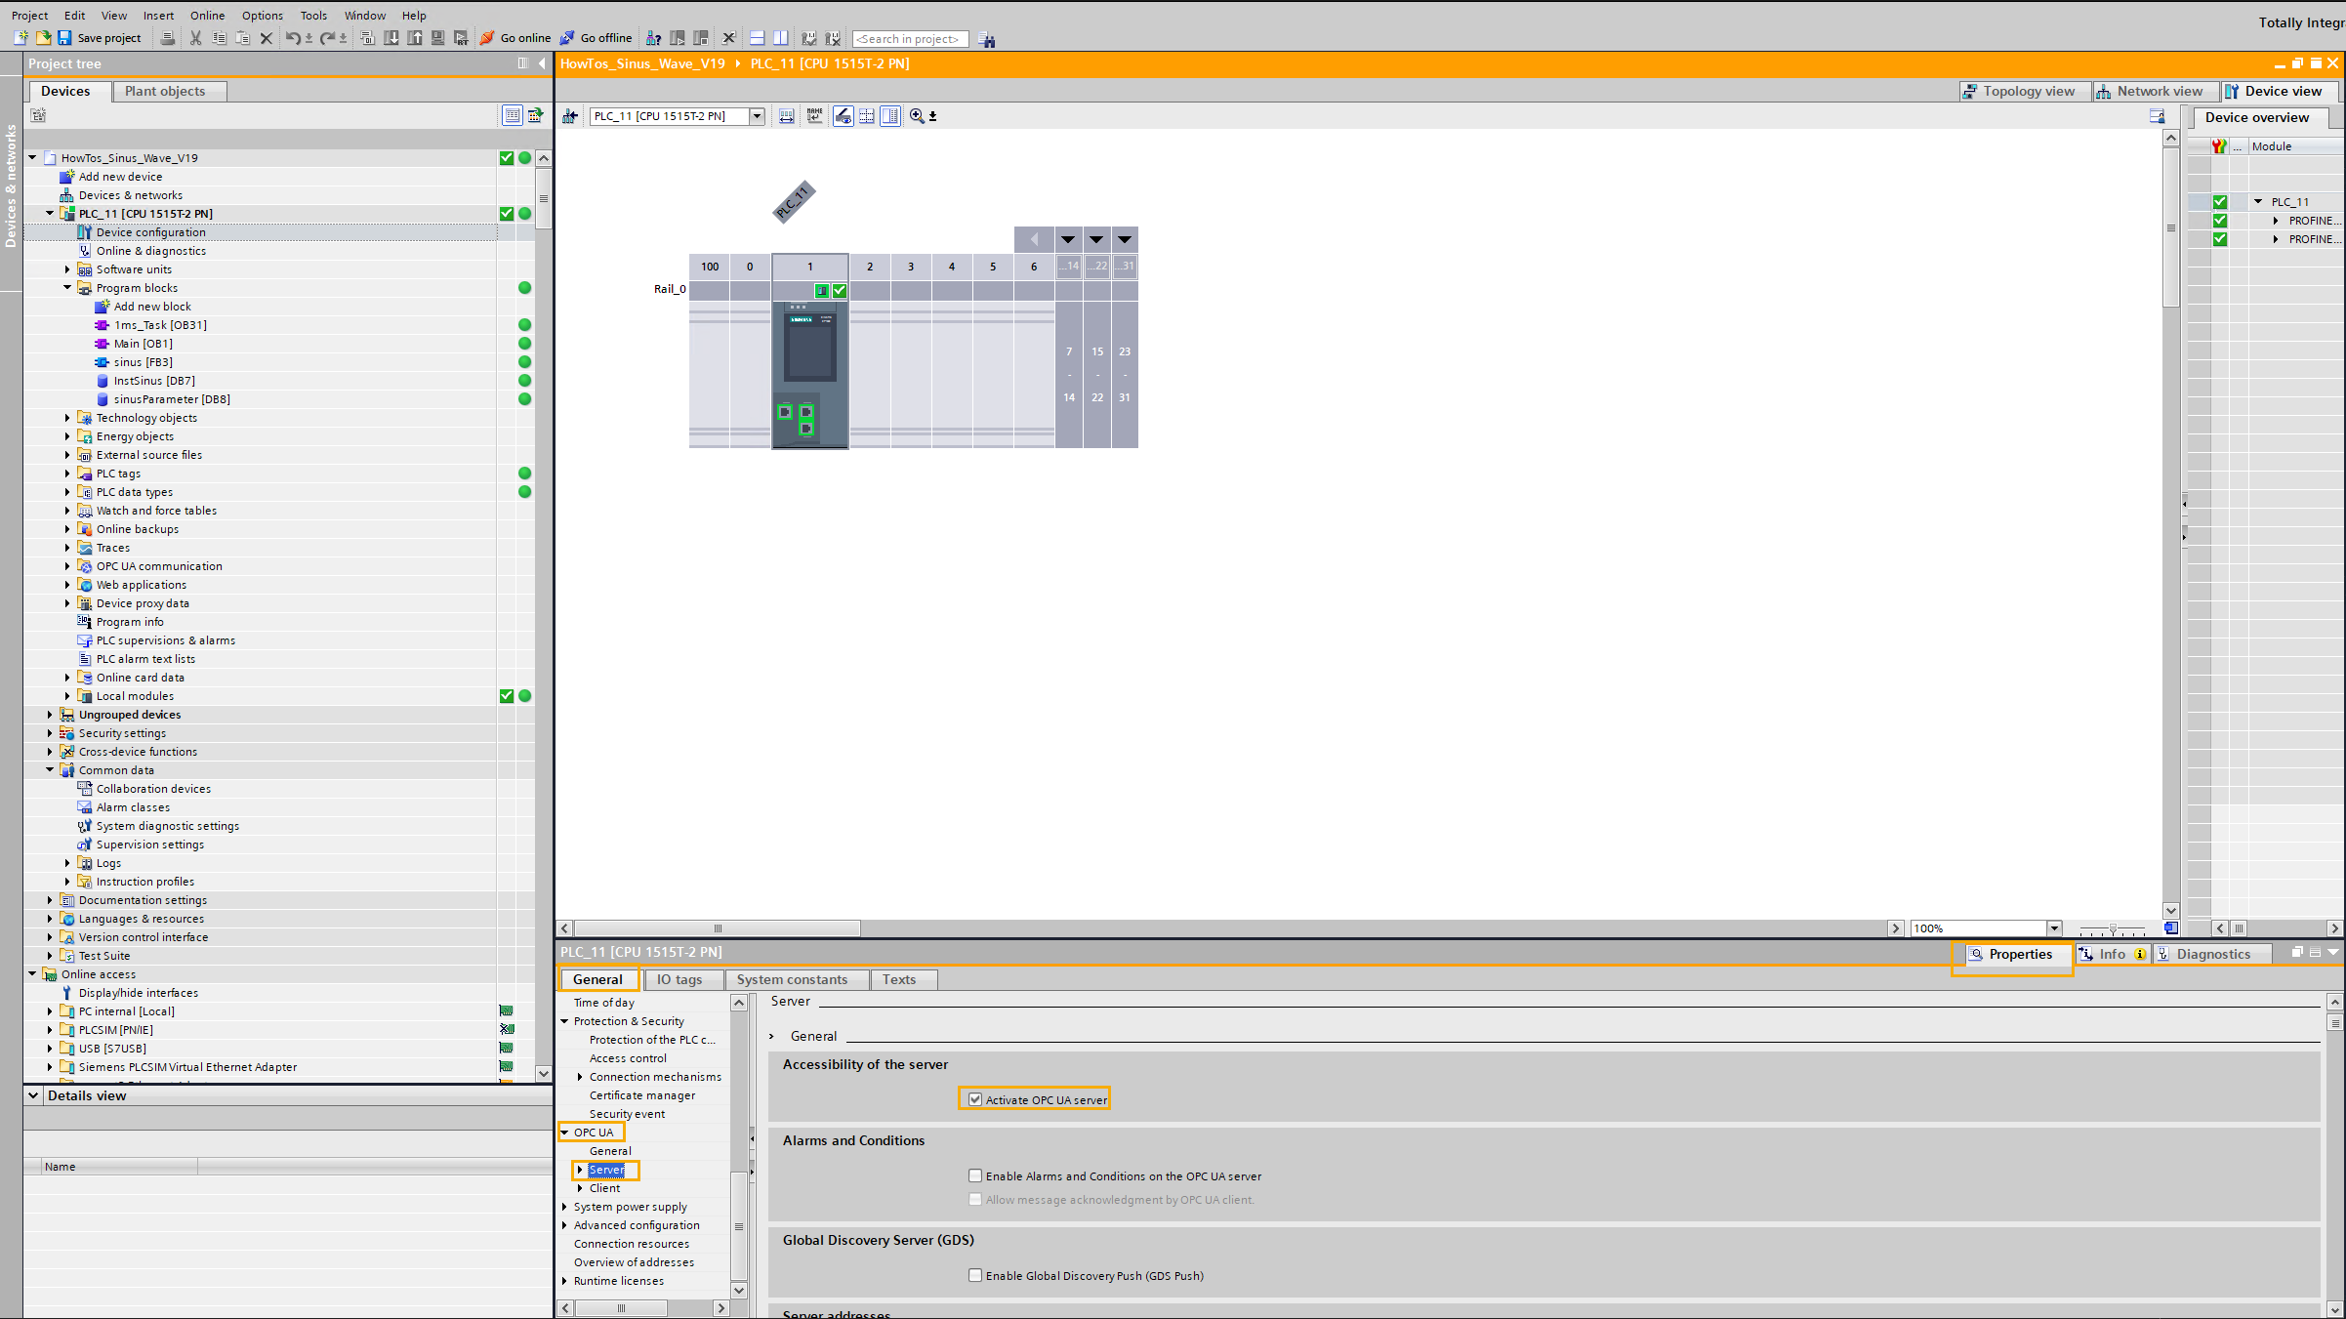Viewport: 2346px width, 1319px height.
Task: Click the Go offline icon
Action: (x=567, y=38)
